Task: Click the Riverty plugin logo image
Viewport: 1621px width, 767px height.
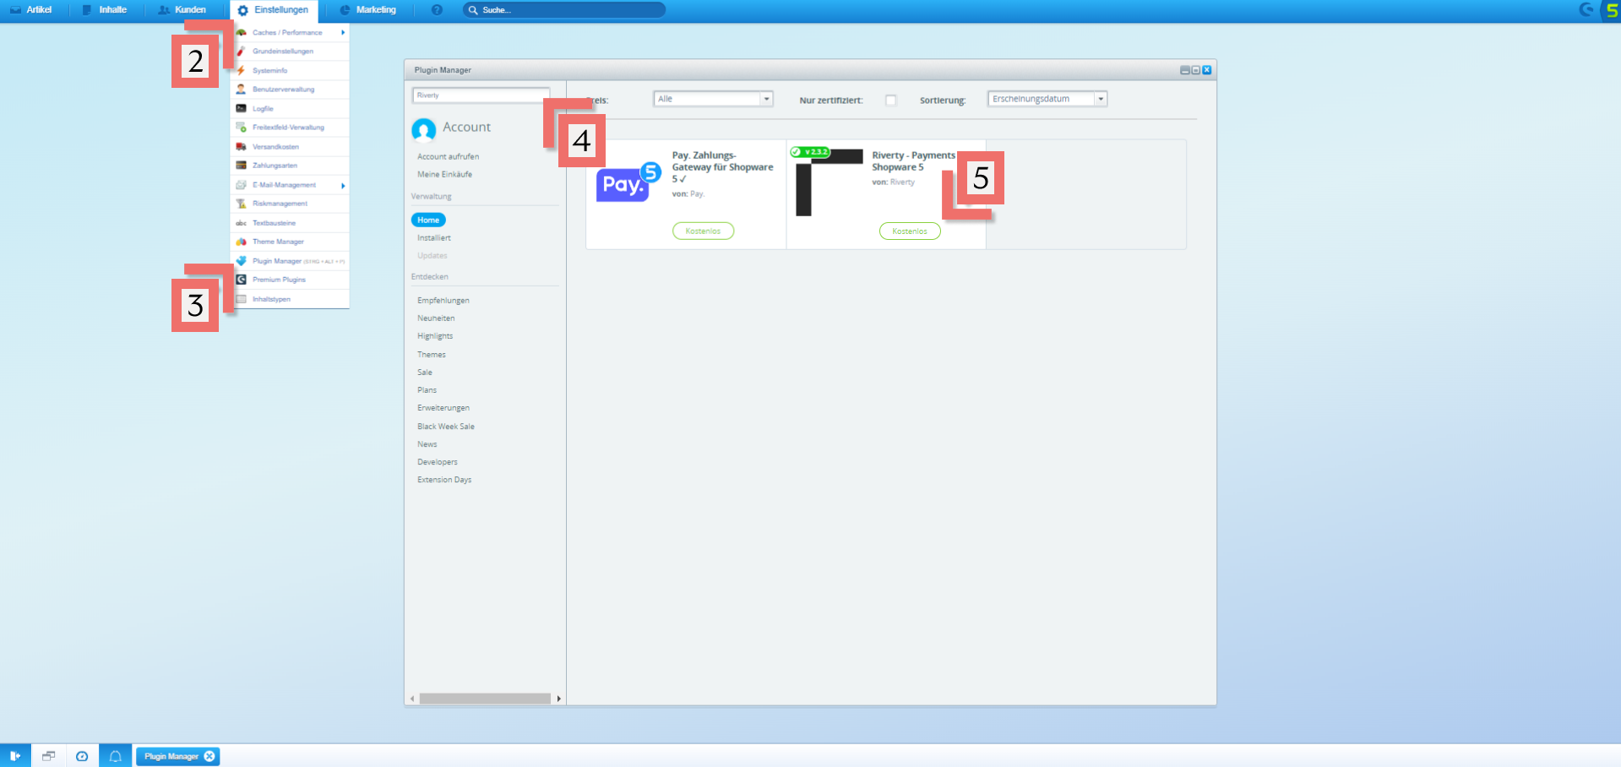Action: (828, 182)
